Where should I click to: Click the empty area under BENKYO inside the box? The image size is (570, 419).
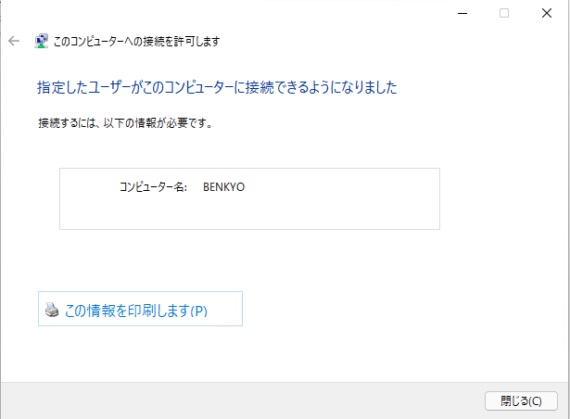coord(224,213)
